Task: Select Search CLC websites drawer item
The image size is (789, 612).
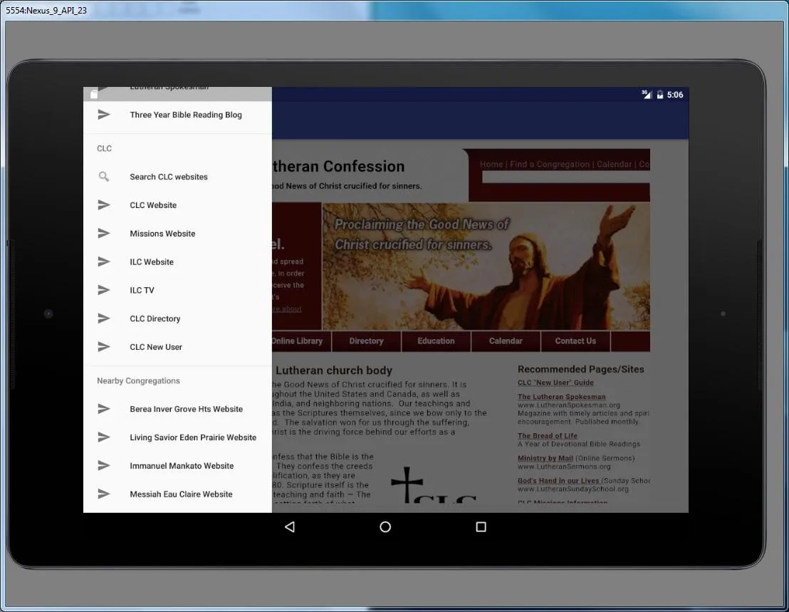Action: [x=177, y=177]
